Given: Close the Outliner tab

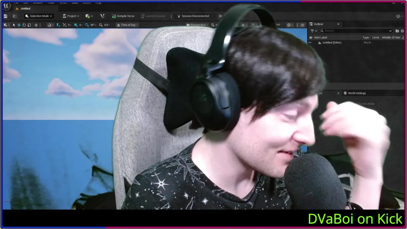Looking at the screenshot, I should coord(338,24).
